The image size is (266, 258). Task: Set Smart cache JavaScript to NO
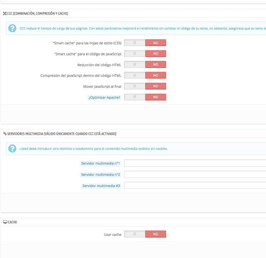[156, 53]
